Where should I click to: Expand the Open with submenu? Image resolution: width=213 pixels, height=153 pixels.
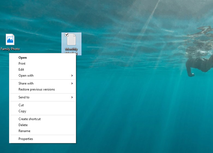pyautogui.click(x=42, y=76)
